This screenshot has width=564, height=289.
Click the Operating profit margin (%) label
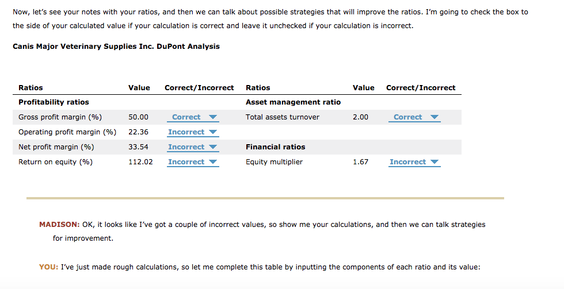pos(67,132)
